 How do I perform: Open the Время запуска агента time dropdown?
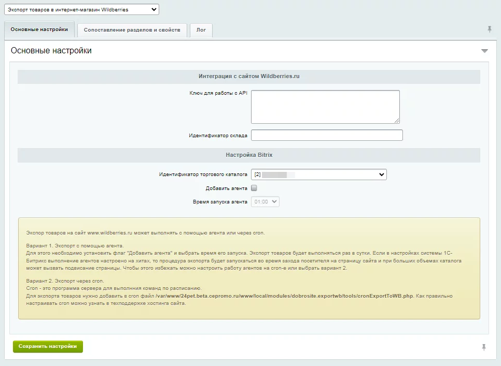click(265, 202)
